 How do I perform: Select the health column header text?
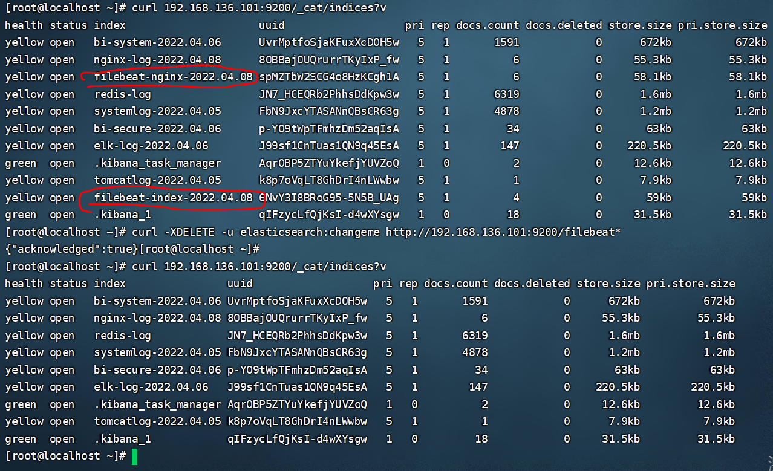[x=24, y=25]
